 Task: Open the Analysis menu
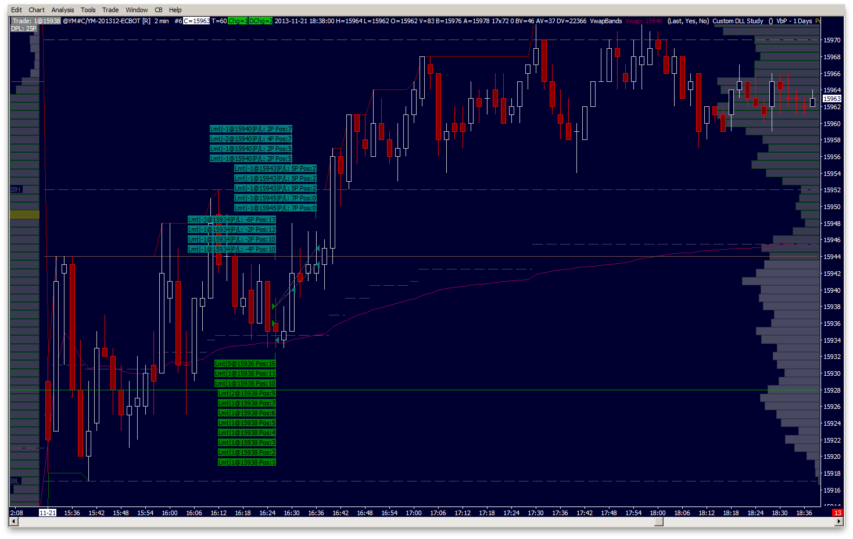click(63, 10)
